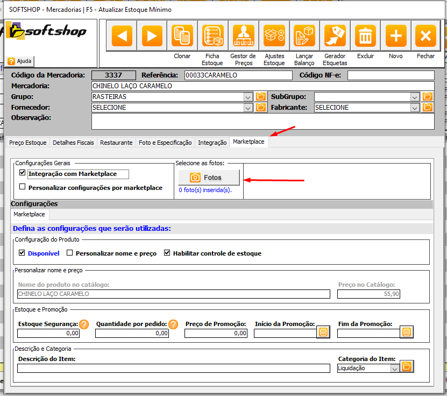447x396 pixels.
Task: Click the Clonar toolbar icon
Action: [182, 36]
